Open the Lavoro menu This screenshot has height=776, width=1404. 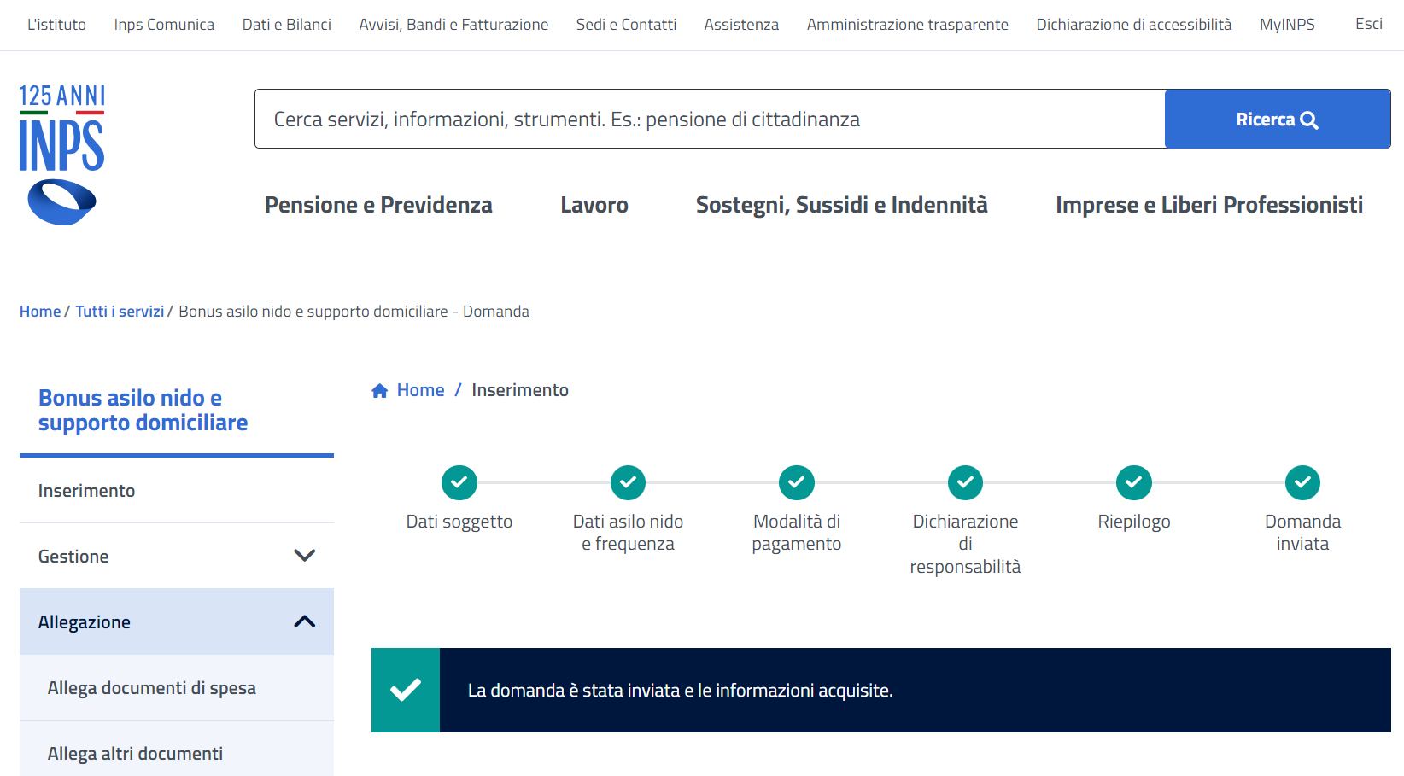(x=594, y=205)
